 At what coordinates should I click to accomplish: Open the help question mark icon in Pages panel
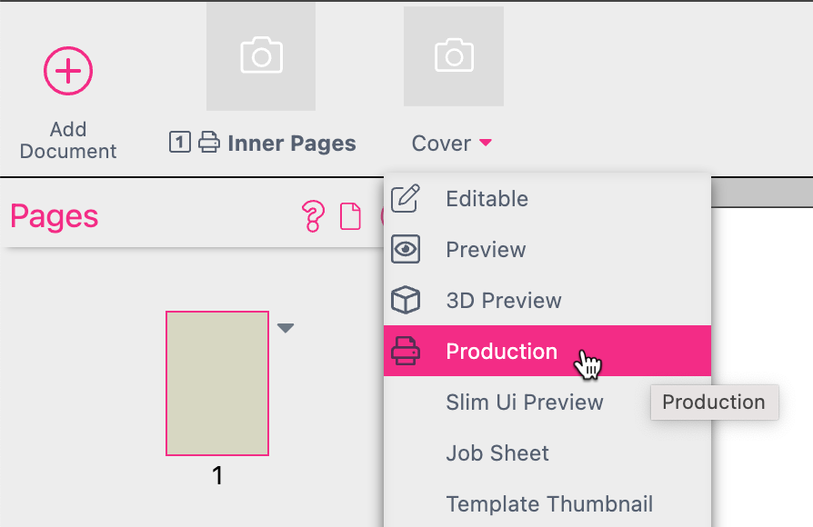314,216
